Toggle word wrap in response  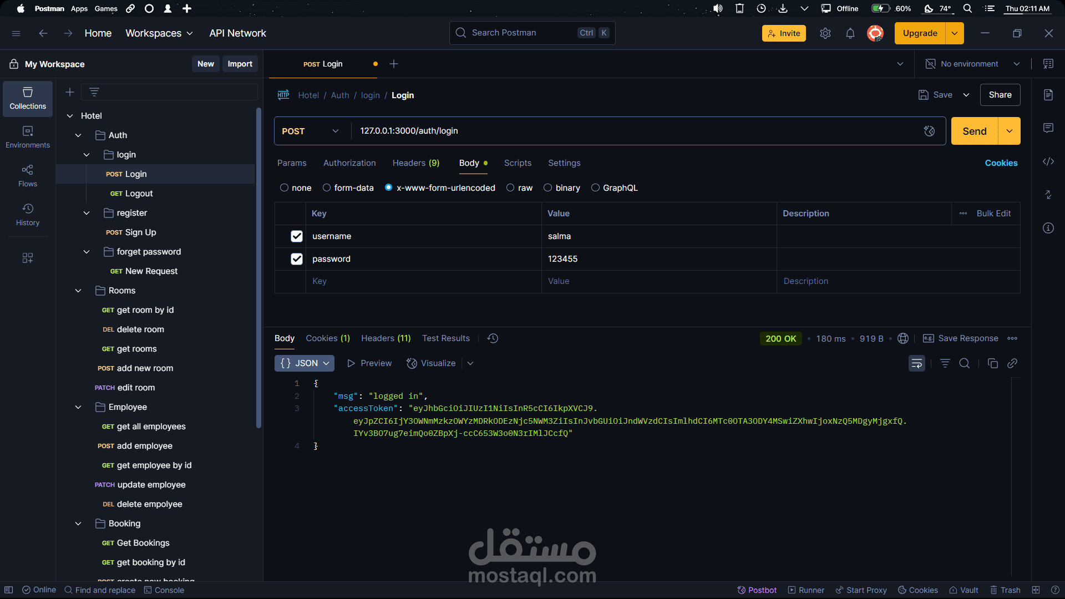pyautogui.click(x=917, y=363)
